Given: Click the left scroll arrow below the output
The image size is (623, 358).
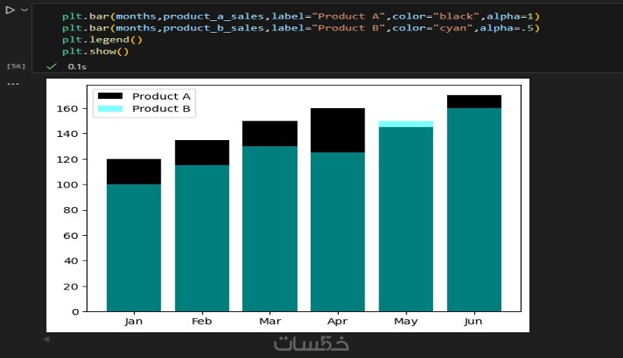Looking at the screenshot, I should (x=46, y=339).
